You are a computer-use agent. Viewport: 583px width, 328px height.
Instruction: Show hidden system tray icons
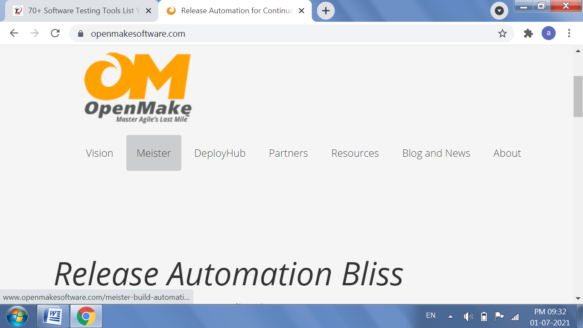coord(450,316)
